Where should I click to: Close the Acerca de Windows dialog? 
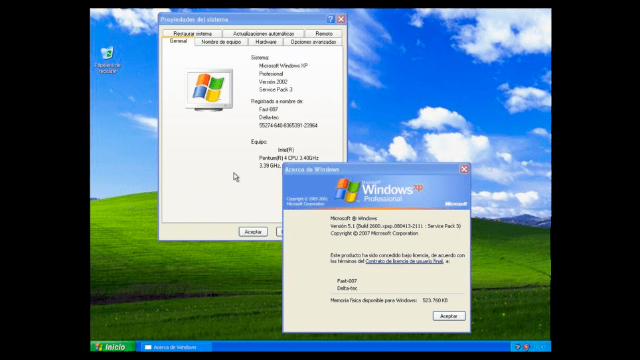[x=464, y=169]
